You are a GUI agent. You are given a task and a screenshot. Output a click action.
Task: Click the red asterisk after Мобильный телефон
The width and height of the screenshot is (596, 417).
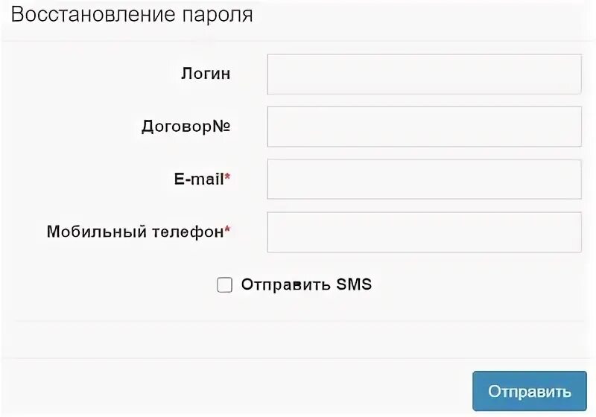pyautogui.click(x=227, y=231)
